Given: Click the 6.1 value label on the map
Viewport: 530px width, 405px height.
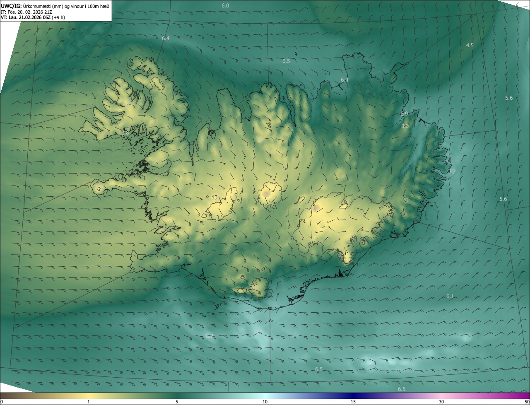Looking at the screenshot, I should click(x=450, y=296).
